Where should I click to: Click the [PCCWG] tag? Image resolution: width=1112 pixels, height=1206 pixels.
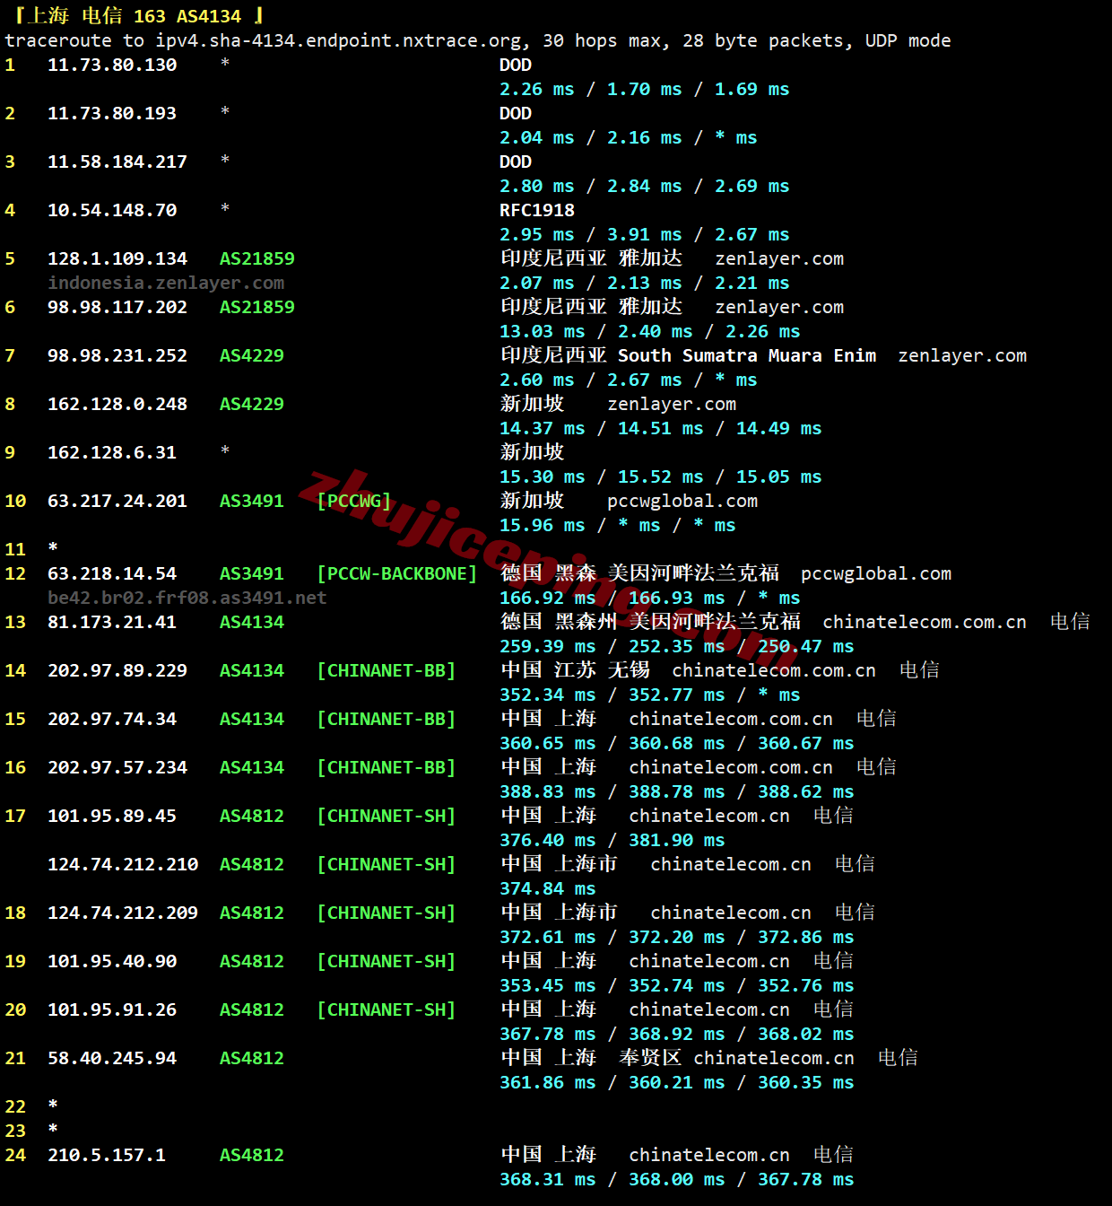coord(354,501)
